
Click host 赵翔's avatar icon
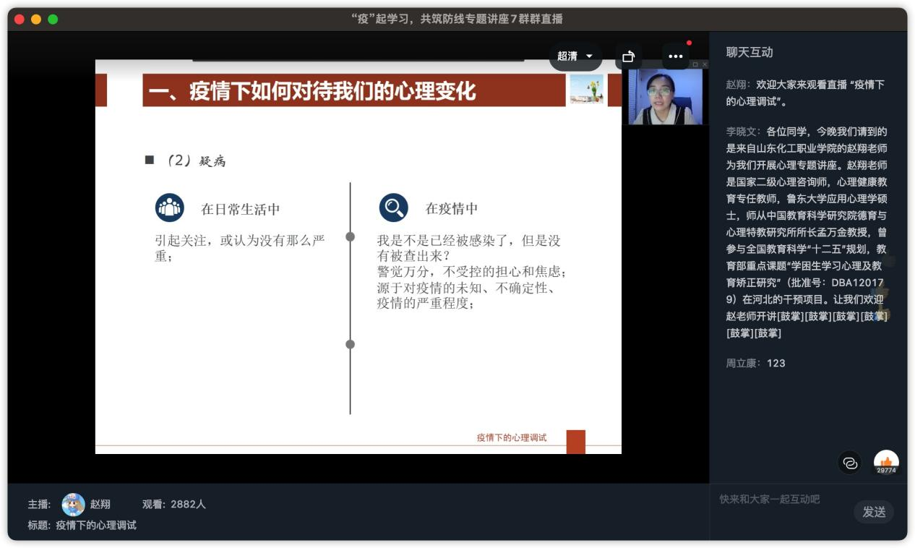click(73, 504)
